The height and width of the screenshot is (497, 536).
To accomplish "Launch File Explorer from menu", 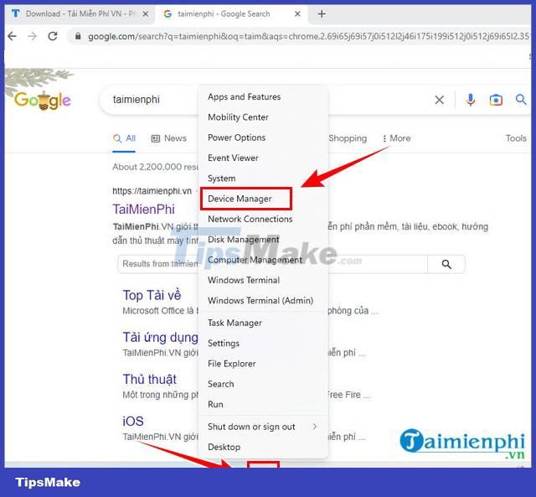I will pos(232,364).
